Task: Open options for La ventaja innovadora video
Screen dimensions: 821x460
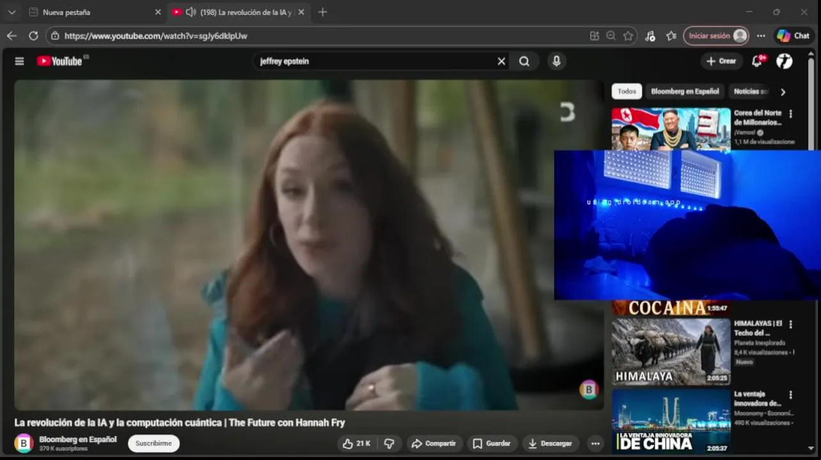Action: [790, 395]
